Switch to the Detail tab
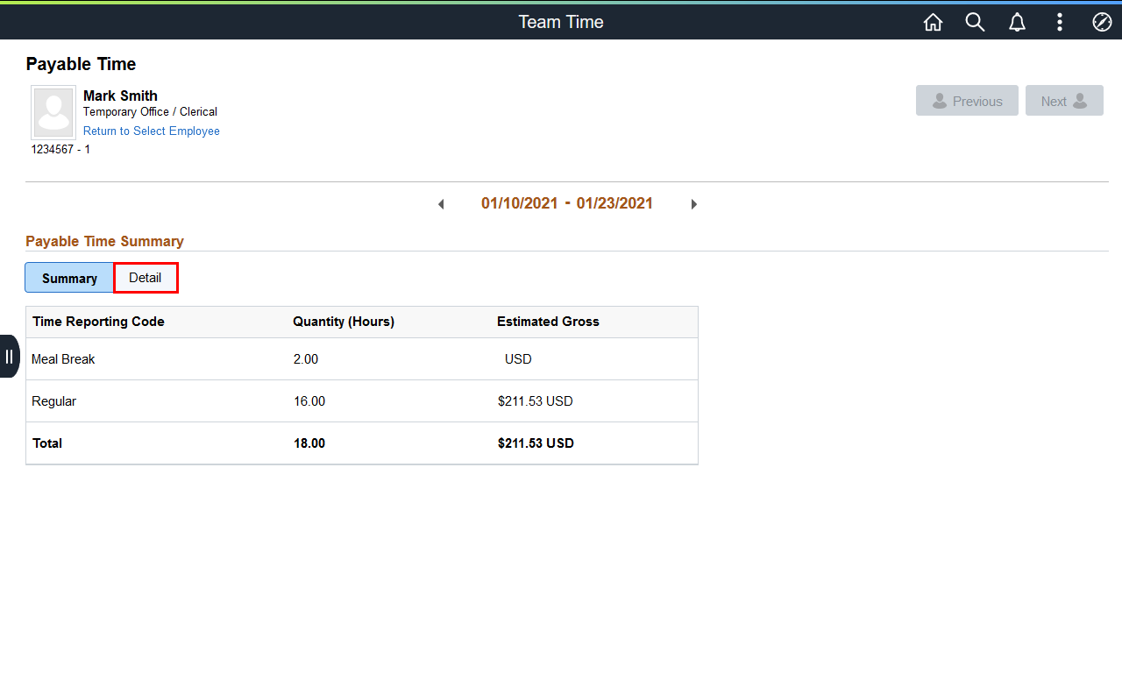The image size is (1122, 673). (x=146, y=278)
